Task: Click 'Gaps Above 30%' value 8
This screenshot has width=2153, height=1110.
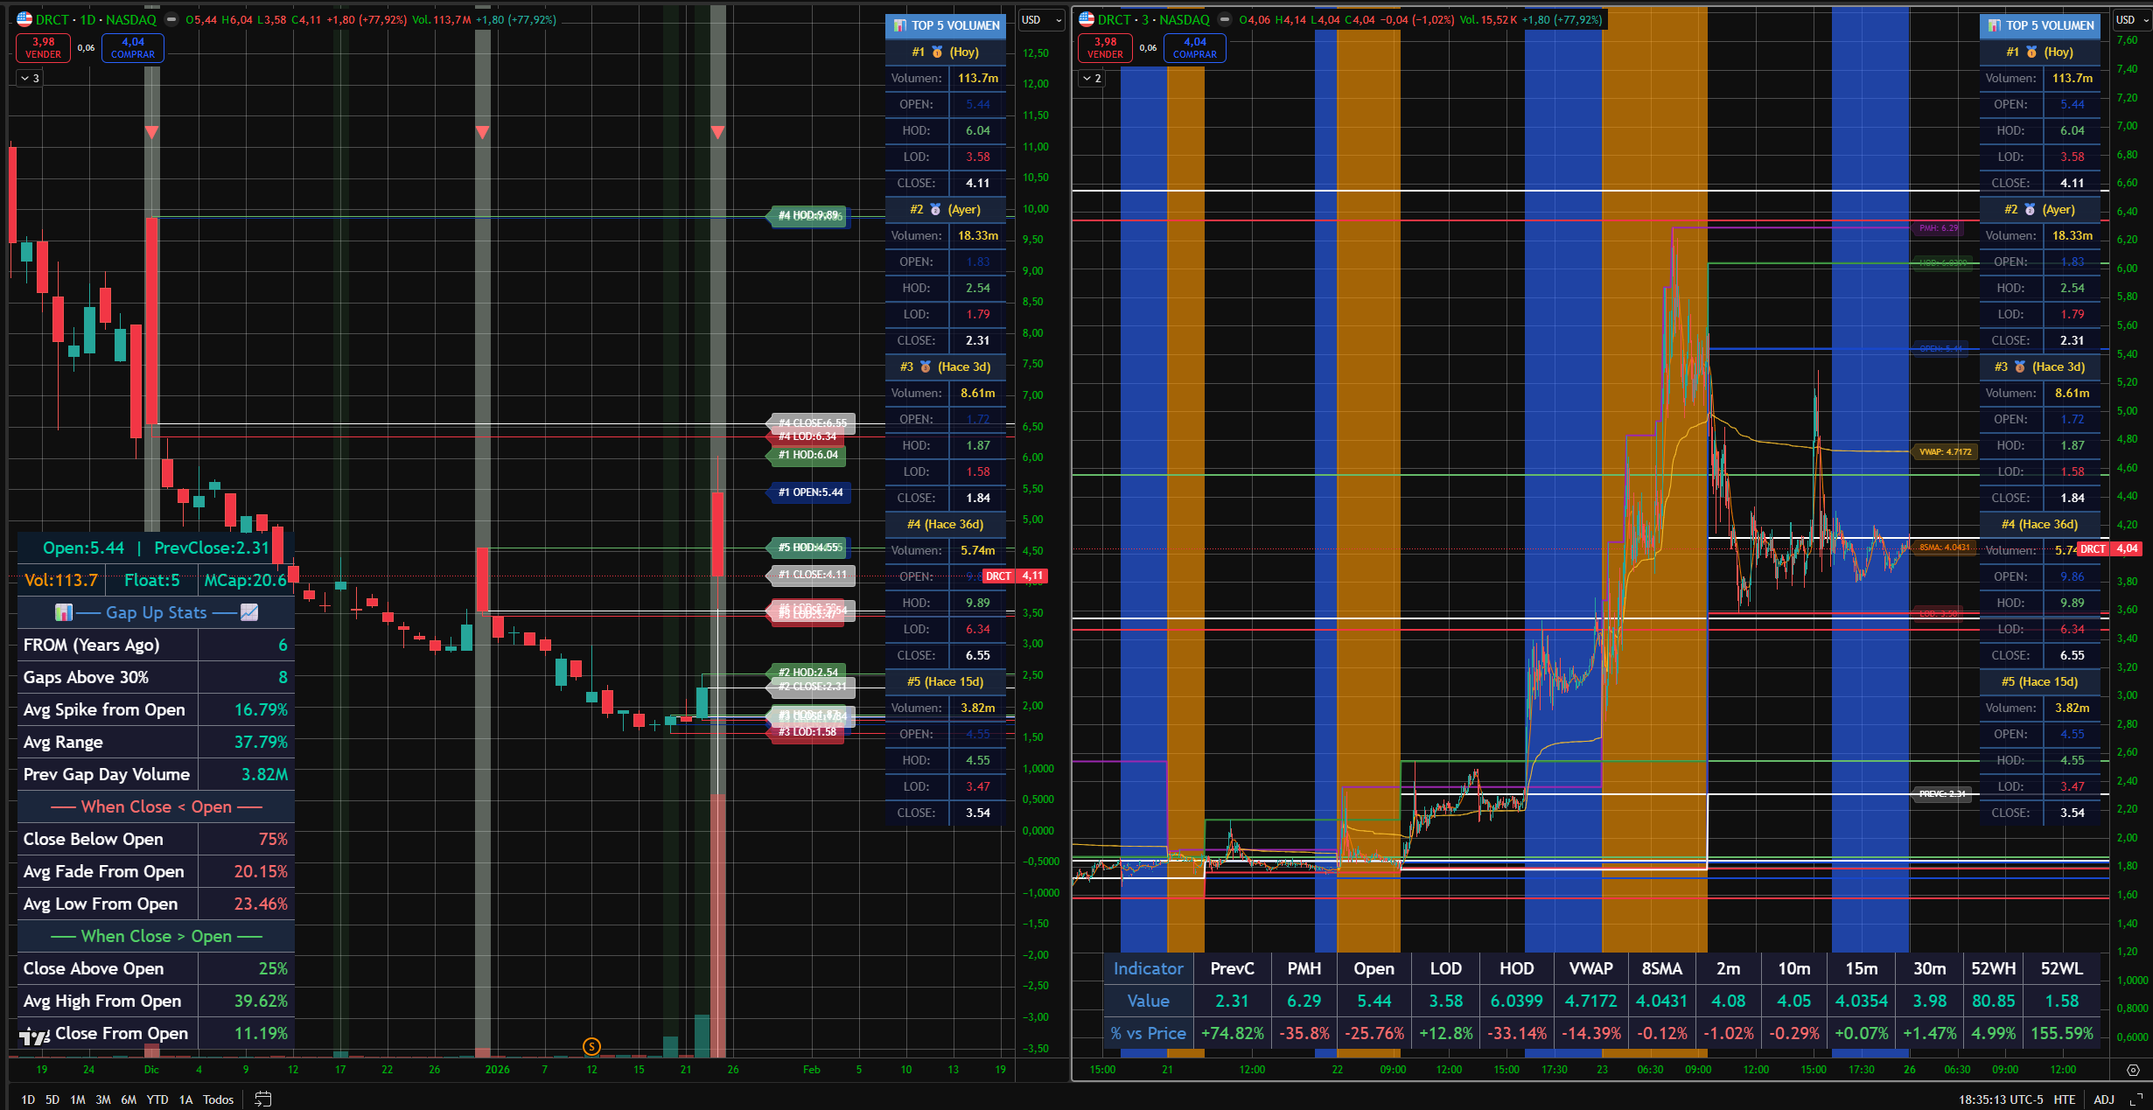Action: [x=283, y=677]
